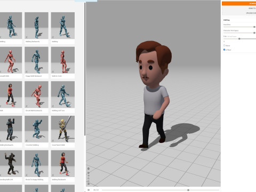This screenshot has height=192, width=256.
Task: Click the animation timeline scrubber handle
Action: (188, 190)
